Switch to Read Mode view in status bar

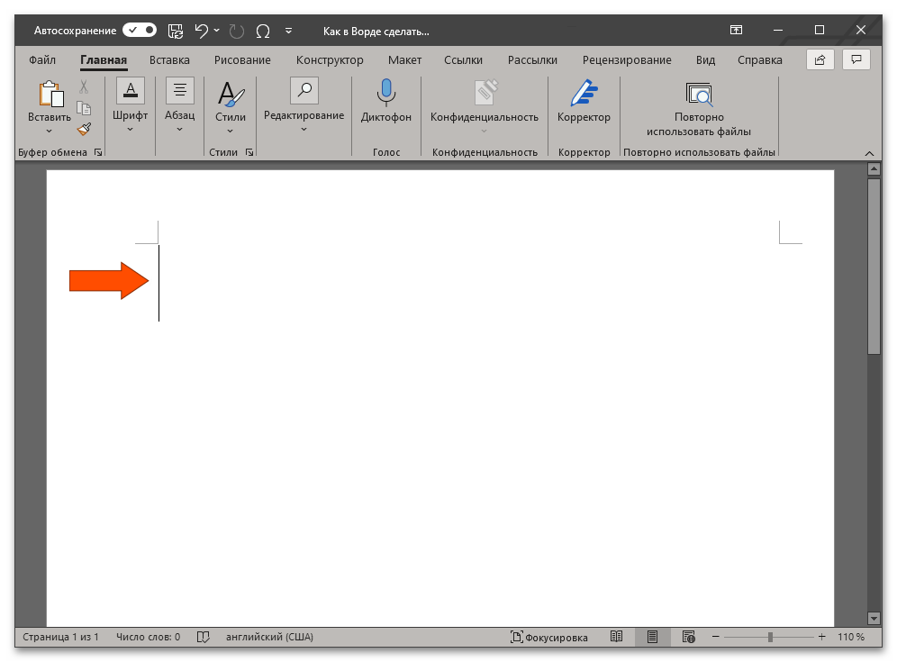click(x=616, y=637)
